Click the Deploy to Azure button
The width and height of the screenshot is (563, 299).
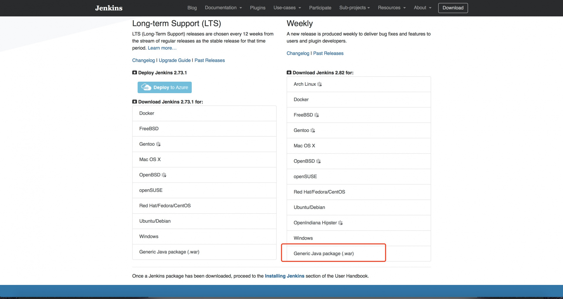pos(165,87)
